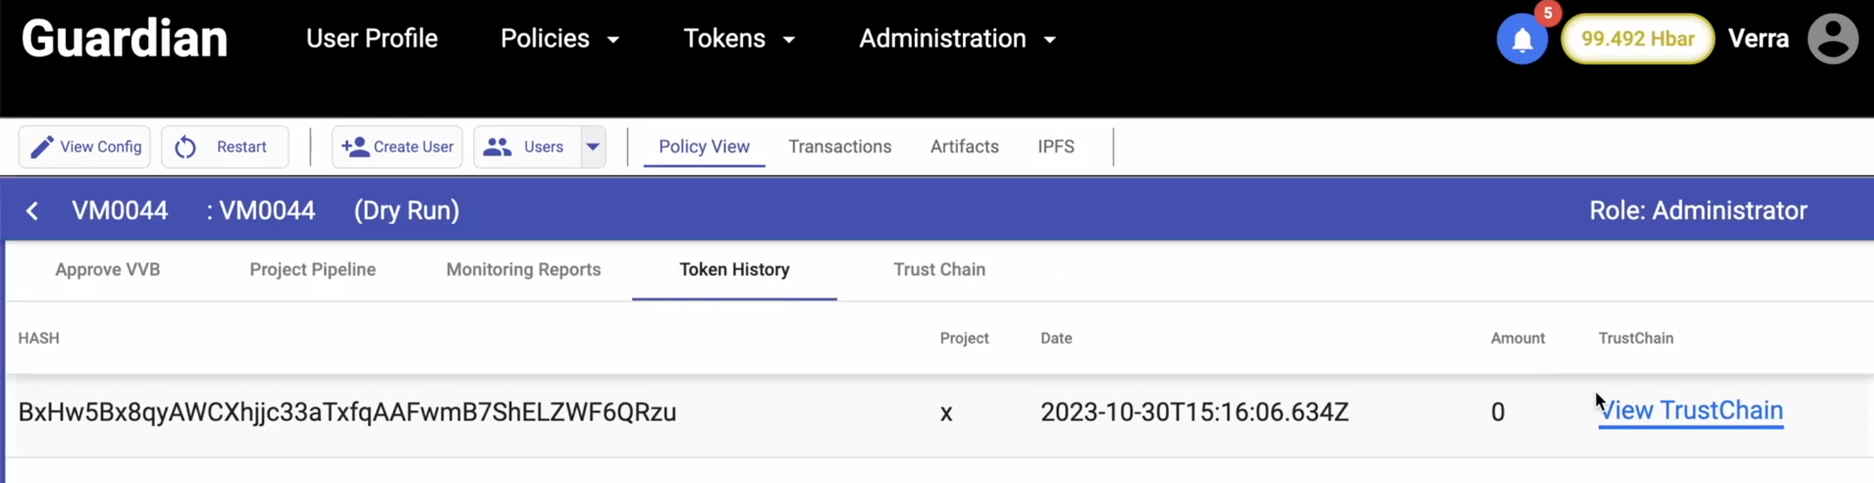This screenshot has width=1874, height=483.
Task: Click the Users group icon
Action: pos(497,146)
